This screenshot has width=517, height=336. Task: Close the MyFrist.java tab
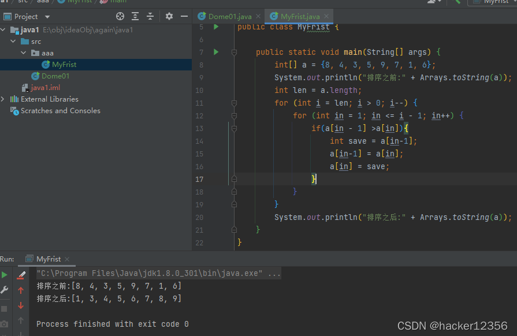pyautogui.click(x=326, y=16)
